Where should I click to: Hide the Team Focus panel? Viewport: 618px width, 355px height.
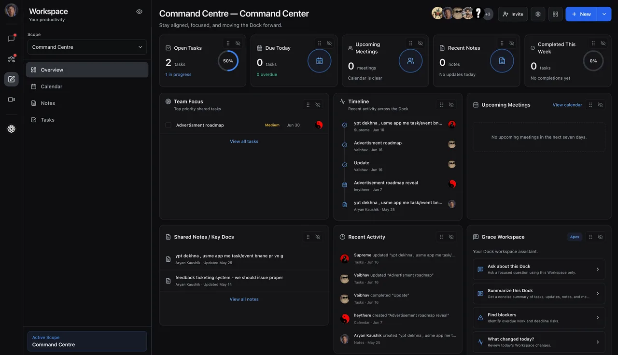tap(318, 105)
